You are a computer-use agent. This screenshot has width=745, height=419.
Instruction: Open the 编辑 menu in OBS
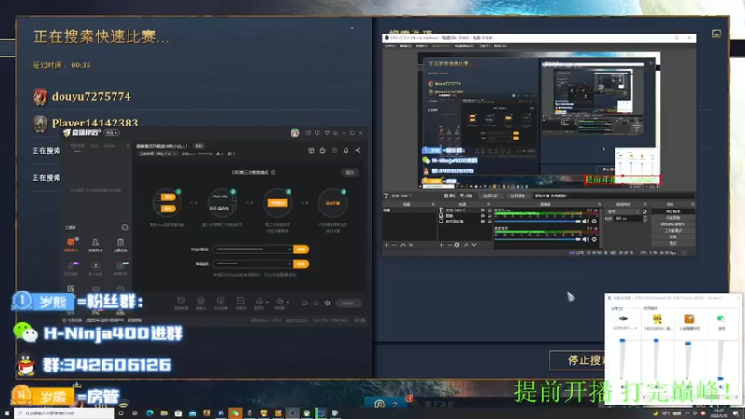pyautogui.click(x=406, y=46)
